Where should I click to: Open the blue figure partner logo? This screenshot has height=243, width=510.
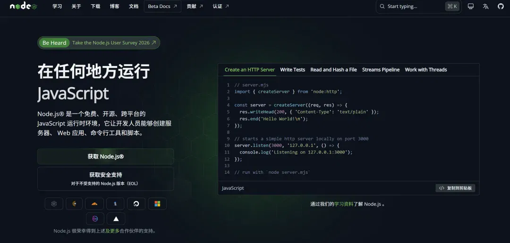[115, 204]
